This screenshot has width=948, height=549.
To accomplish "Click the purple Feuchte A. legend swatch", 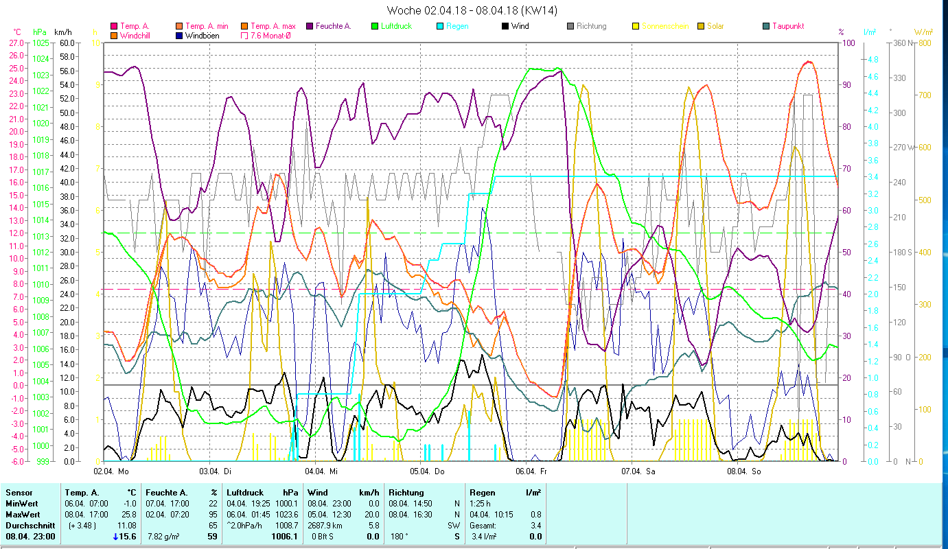I will click(x=309, y=26).
